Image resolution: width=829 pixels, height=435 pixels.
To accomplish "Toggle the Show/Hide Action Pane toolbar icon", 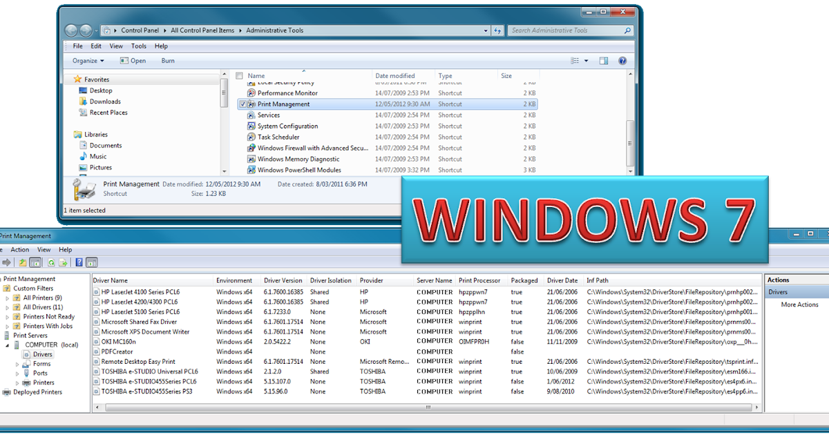I will tap(92, 262).
